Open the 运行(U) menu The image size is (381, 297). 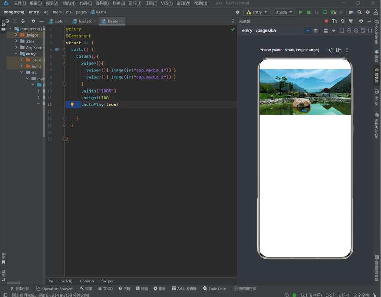pos(135,3)
